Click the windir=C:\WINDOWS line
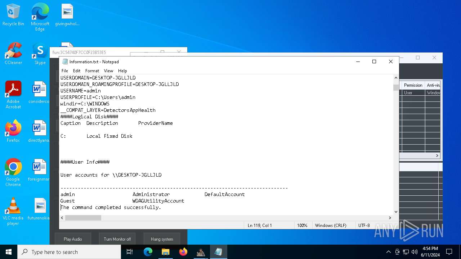 point(85,104)
